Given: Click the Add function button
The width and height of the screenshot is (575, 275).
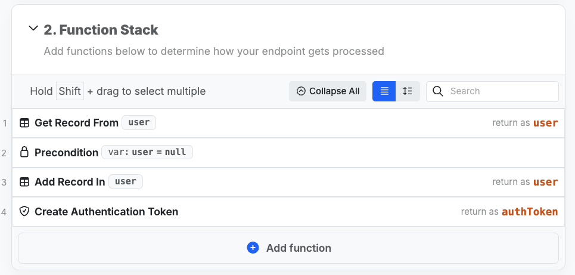Looking at the screenshot, I should point(288,248).
